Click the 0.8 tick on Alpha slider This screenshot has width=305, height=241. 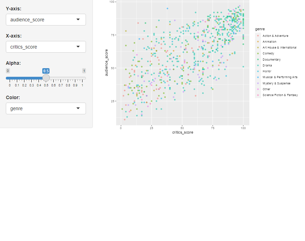[68, 85]
